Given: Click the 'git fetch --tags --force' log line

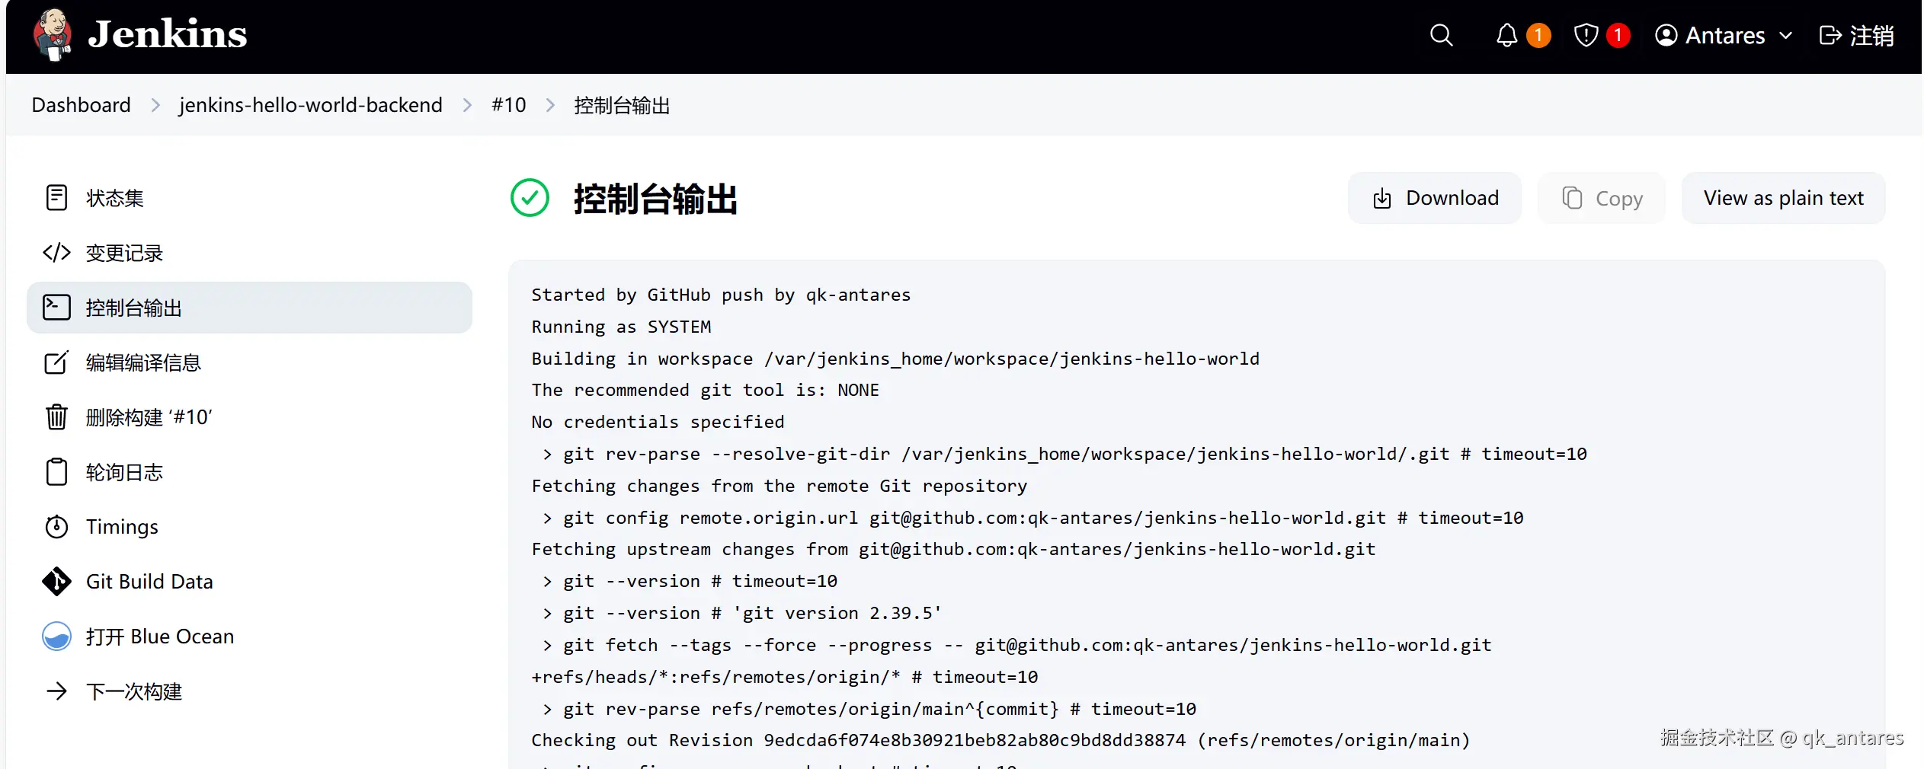Looking at the screenshot, I should coord(1016,646).
